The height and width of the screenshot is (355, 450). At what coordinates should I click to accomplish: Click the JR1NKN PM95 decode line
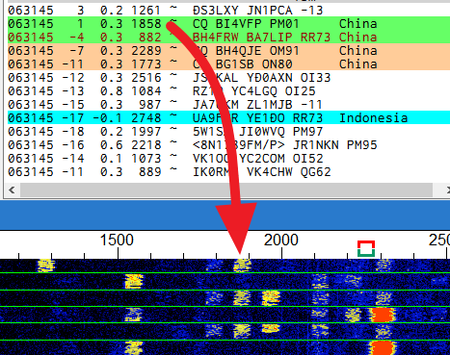pyautogui.click(x=228, y=145)
